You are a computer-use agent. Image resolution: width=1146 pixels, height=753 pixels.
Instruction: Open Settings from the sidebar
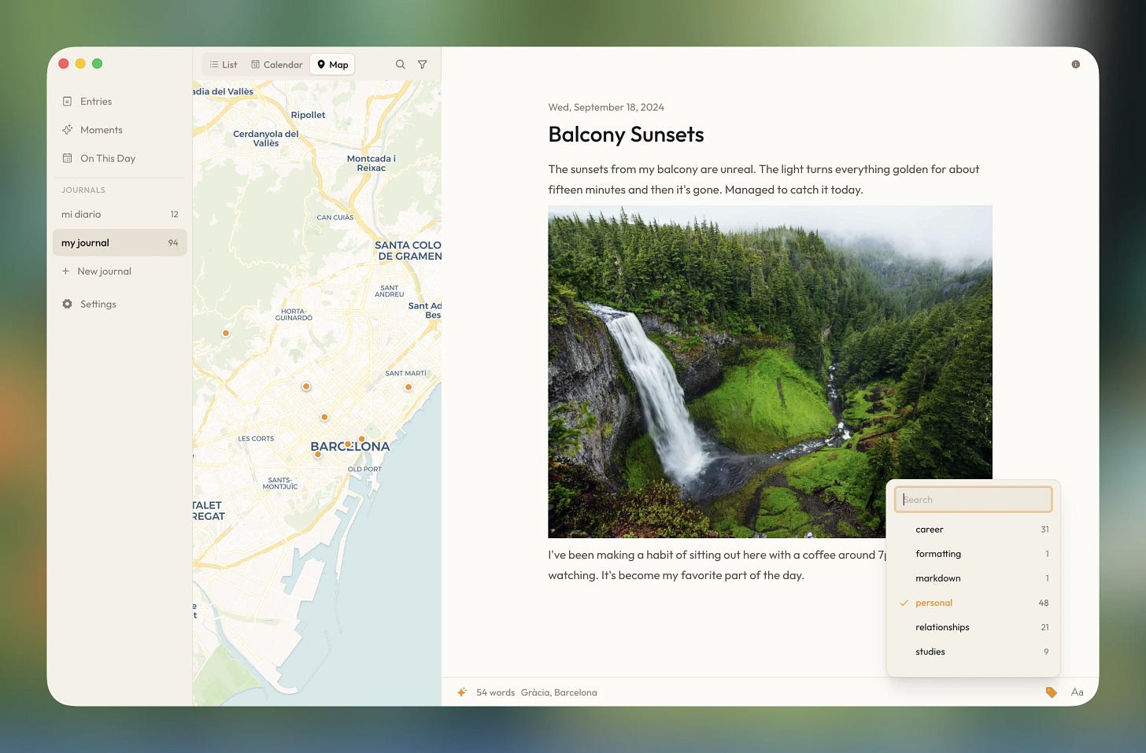(98, 303)
